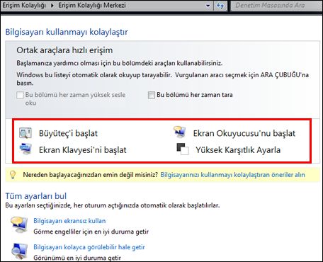Screen dimensions: 323x262
Task: Start Ekran Okuyucusu'nu başlat
Action: [244, 133]
